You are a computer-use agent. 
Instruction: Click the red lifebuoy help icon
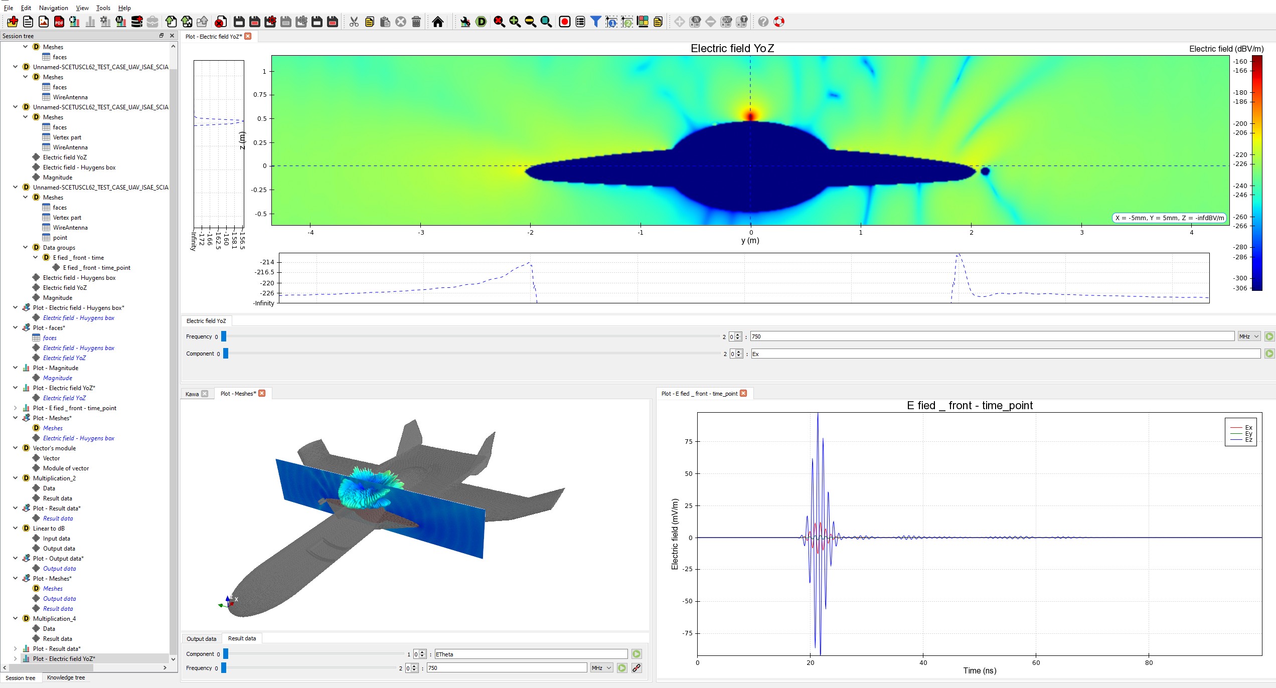tap(779, 22)
